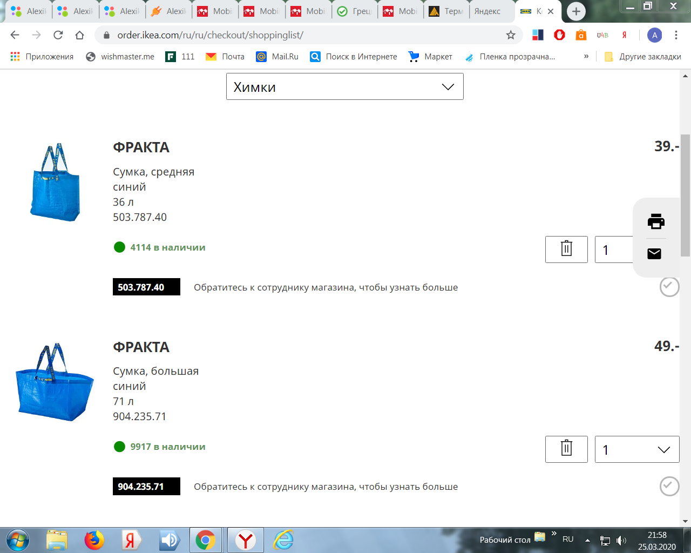
Task: Open the Mail.Ru bookmark
Action: click(277, 57)
